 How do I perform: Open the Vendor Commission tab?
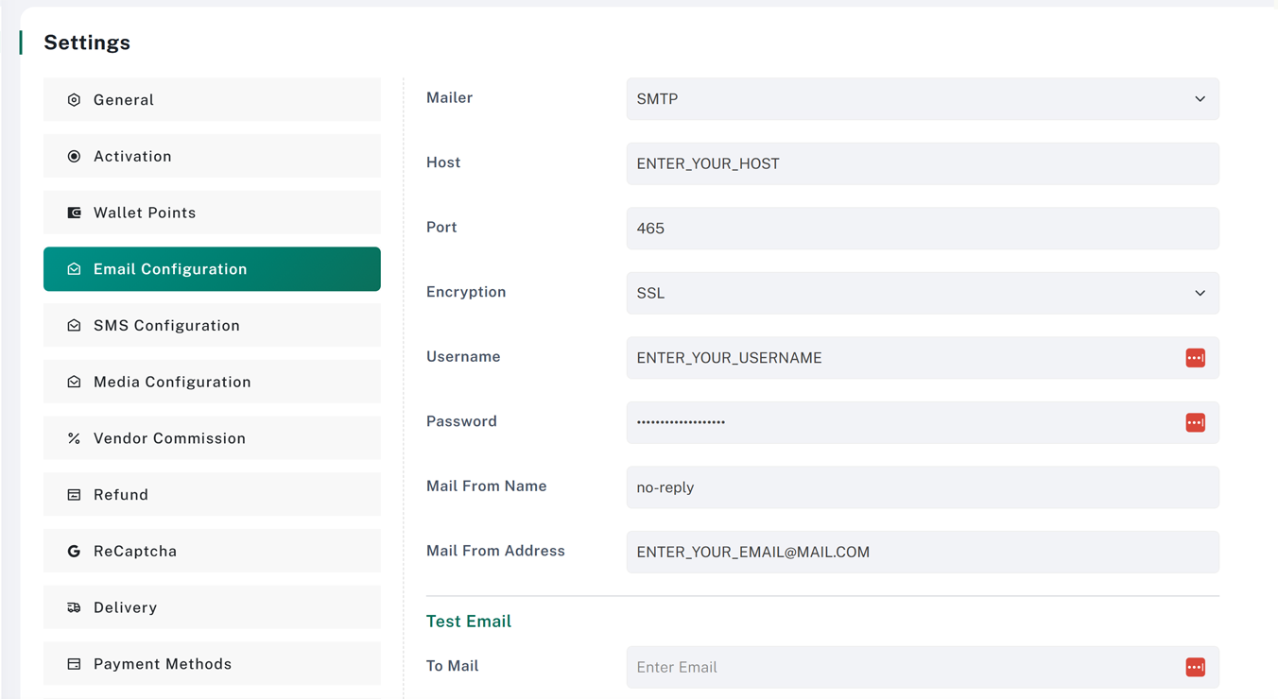click(212, 438)
